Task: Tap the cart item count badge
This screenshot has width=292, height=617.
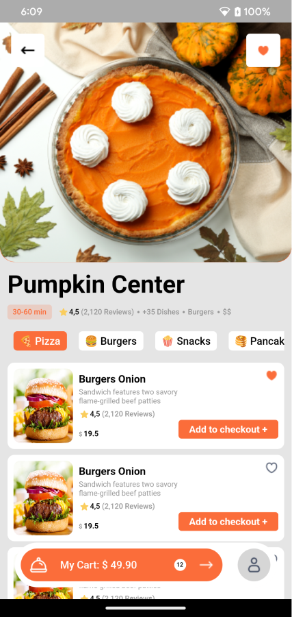Action: pos(180,565)
